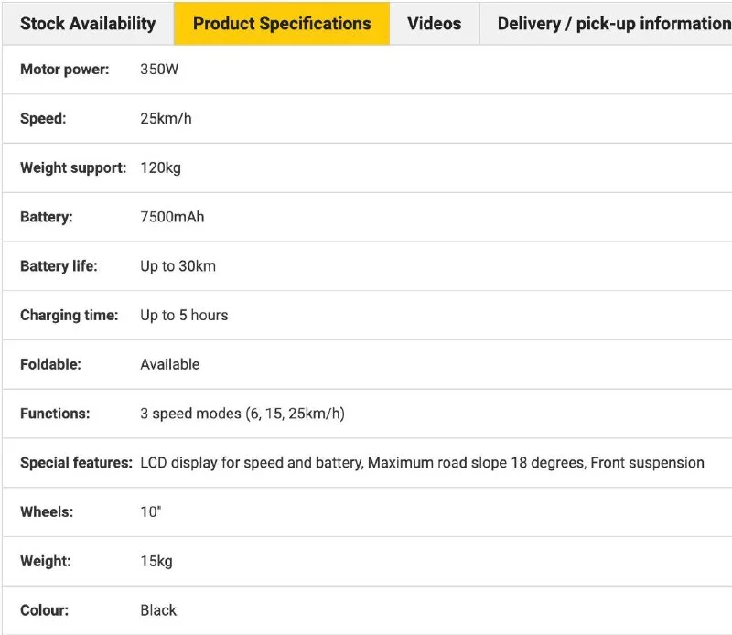Image resolution: width=732 pixels, height=635 pixels.
Task: Click the 7500mAh battery value
Action: [x=172, y=217]
